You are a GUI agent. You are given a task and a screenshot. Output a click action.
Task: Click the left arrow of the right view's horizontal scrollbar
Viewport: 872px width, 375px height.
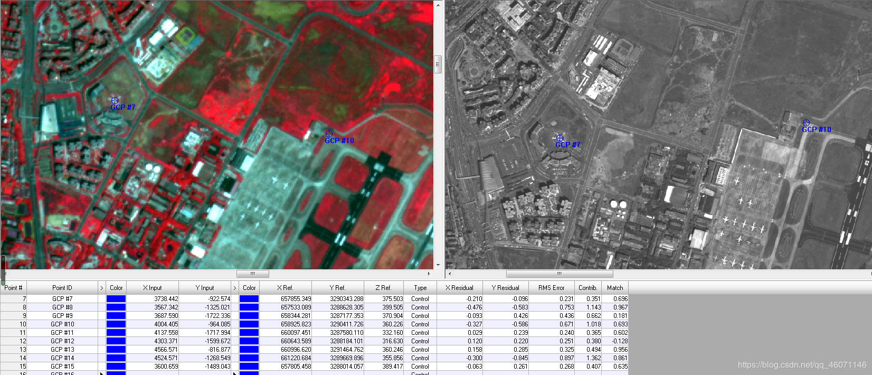(450, 274)
